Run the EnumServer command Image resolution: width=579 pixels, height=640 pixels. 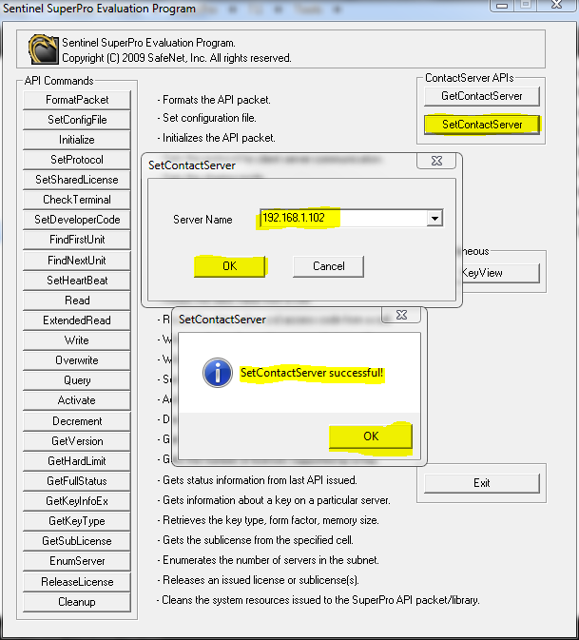(x=77, y=561)
